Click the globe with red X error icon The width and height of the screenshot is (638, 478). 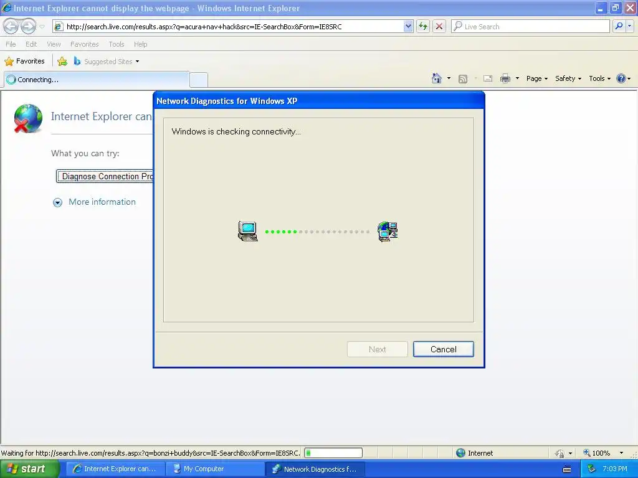point(28,118)
